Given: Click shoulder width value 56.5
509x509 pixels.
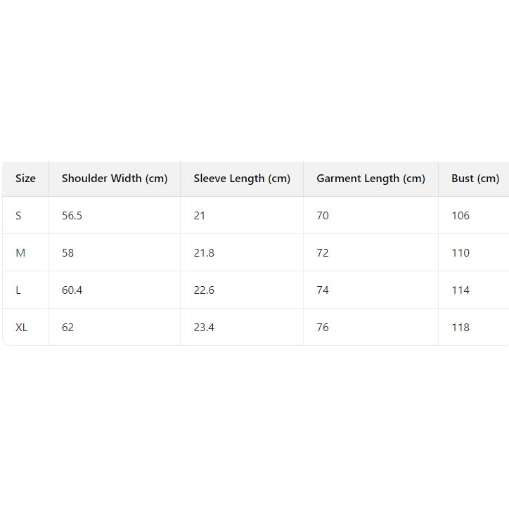Looking at the screenshot, I should [x=72, y=216].
